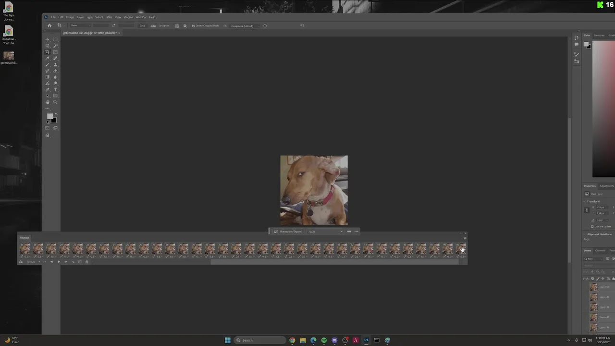Screen dimensions: 615x346
Task: Collapse the Align and Distribute section
Action: (585, 234)
